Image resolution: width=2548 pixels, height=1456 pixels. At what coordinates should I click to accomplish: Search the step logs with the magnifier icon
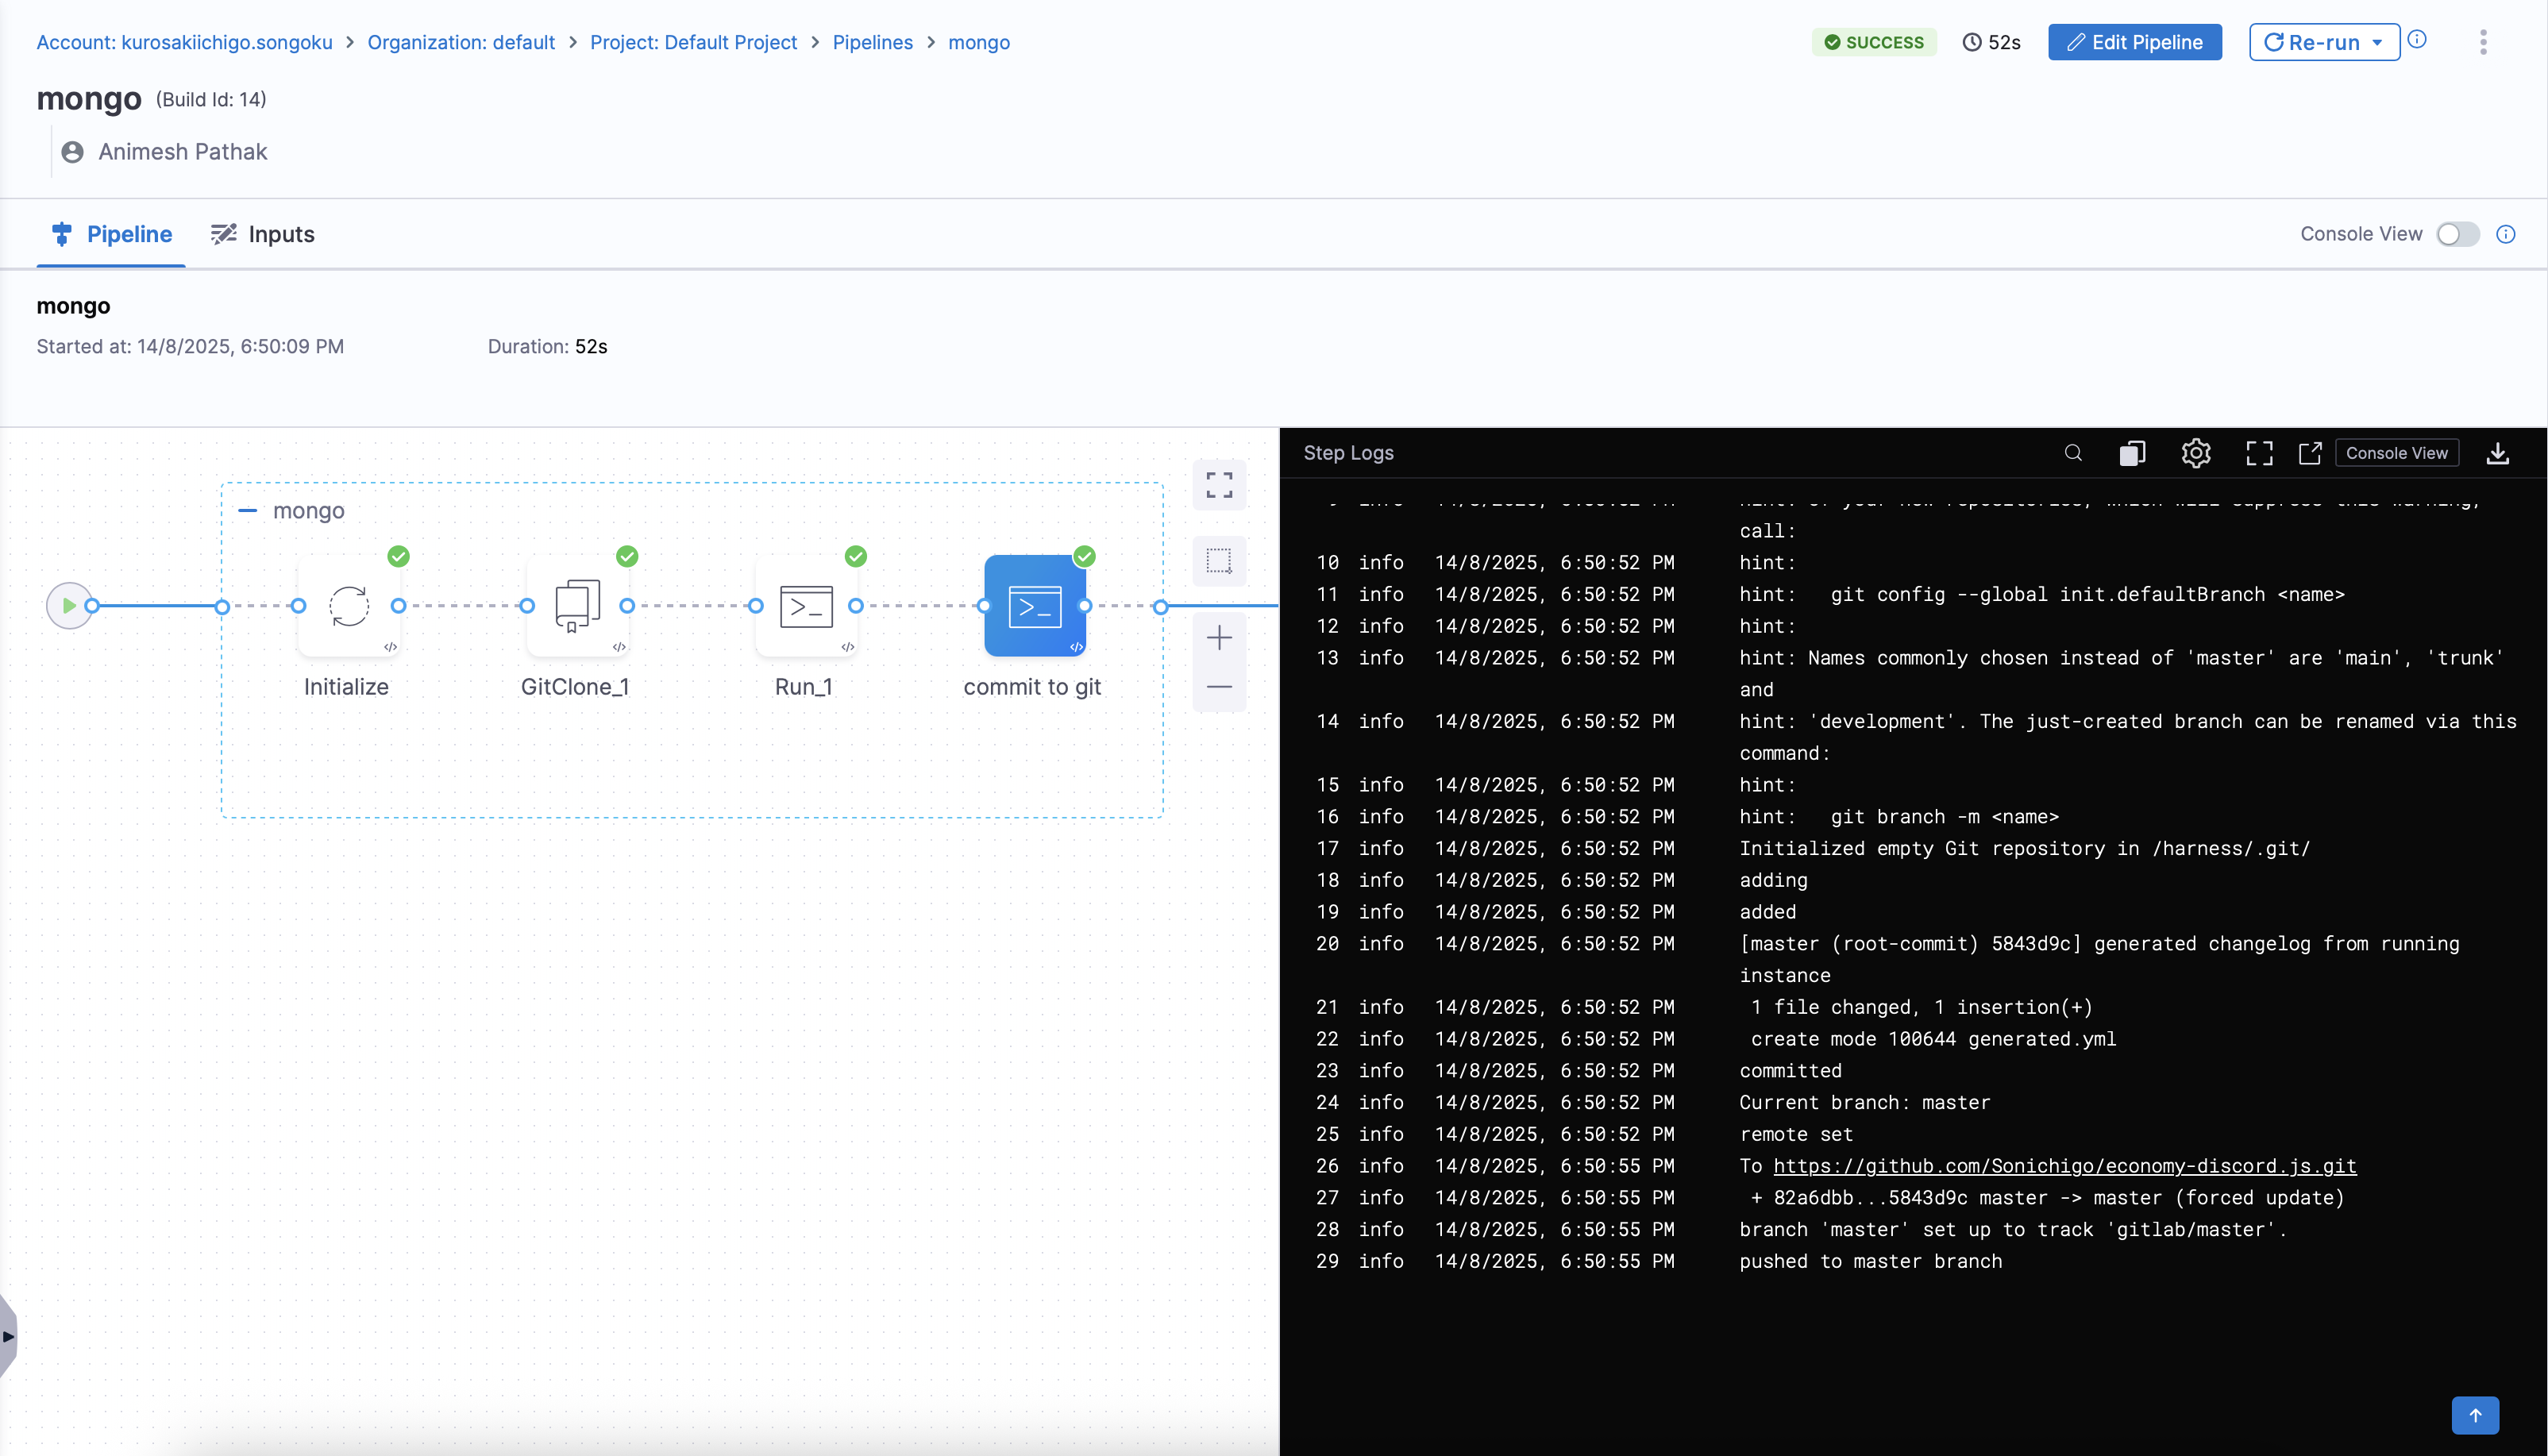pos(2073,453)
